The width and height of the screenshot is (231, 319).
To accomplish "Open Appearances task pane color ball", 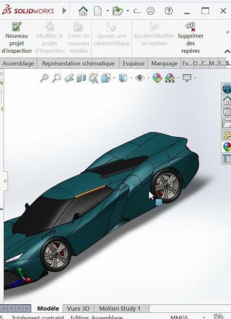I will click(227, 147).
